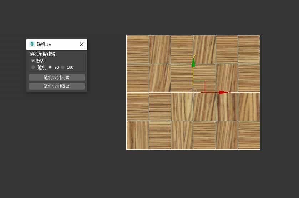Click the XY plane handle of gizmo
The width and height of the screenshot is (299, 198).
pyautogui.click(x=199, y=87)
